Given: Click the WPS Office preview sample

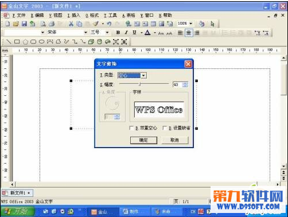Looking at the screenshot, I should (159, 109).
